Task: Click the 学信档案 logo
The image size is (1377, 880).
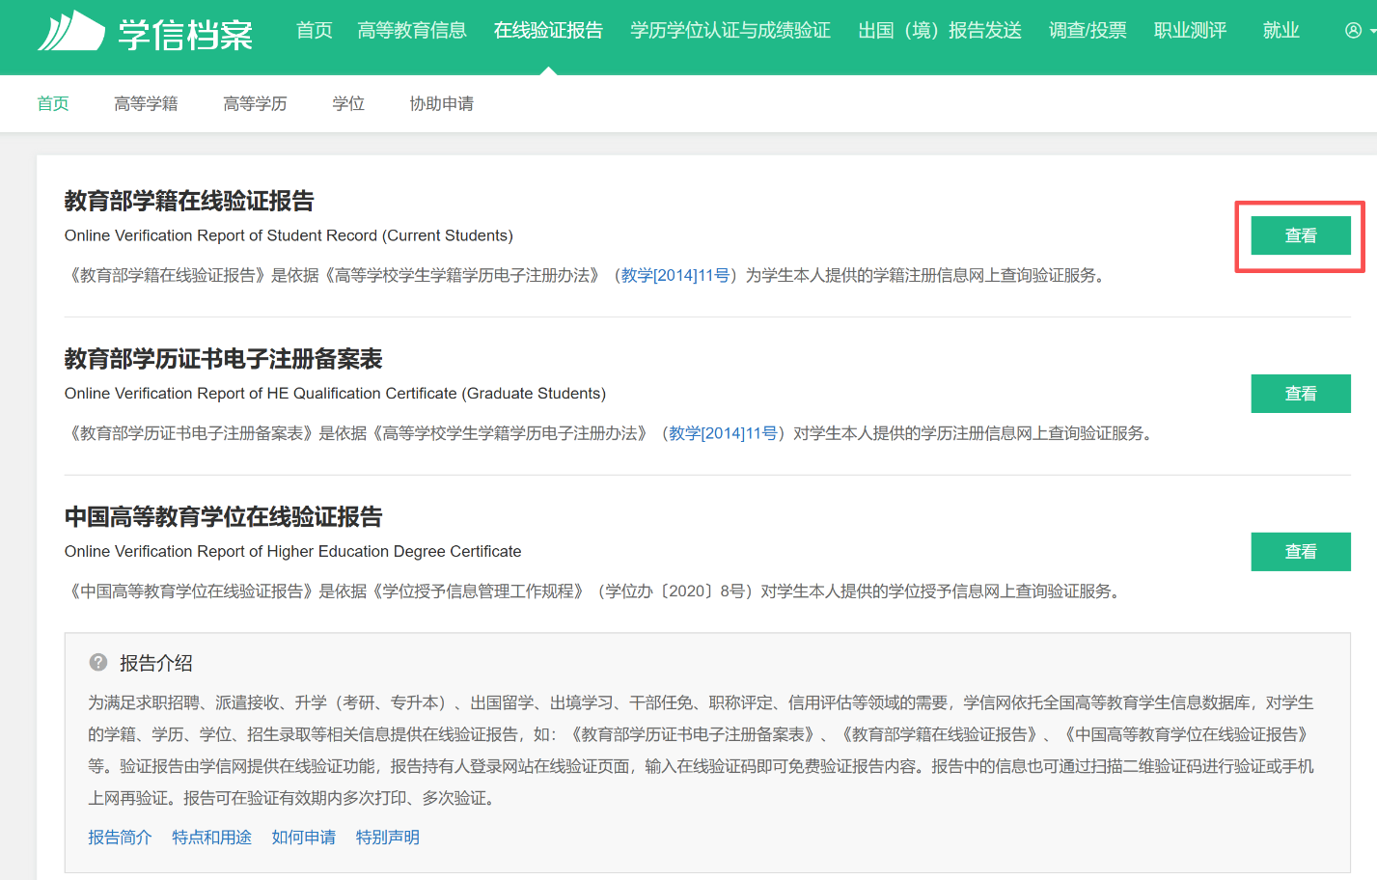Action: pyautogui.click(x=145, y=32)
